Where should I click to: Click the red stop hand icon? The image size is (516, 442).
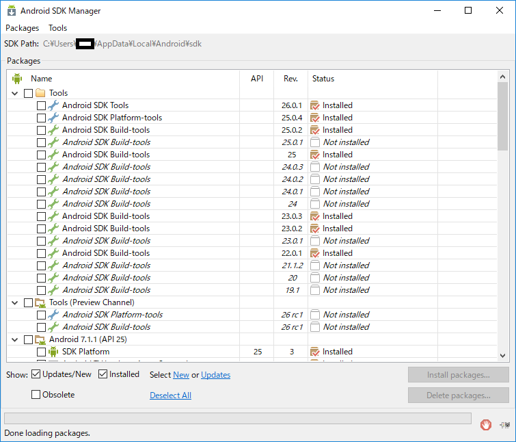(x=486, y=424)
